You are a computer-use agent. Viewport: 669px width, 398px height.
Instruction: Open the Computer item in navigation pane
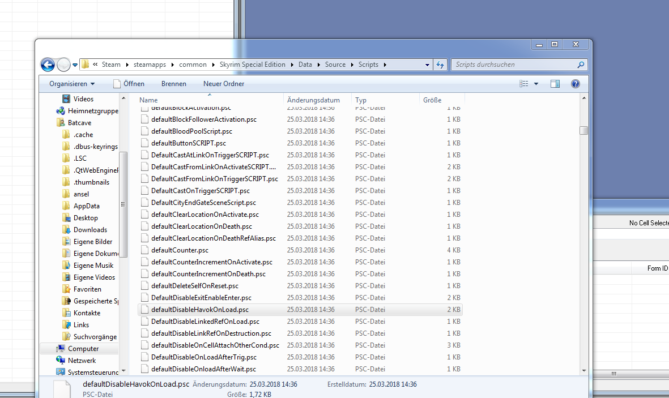click(83, 349)
